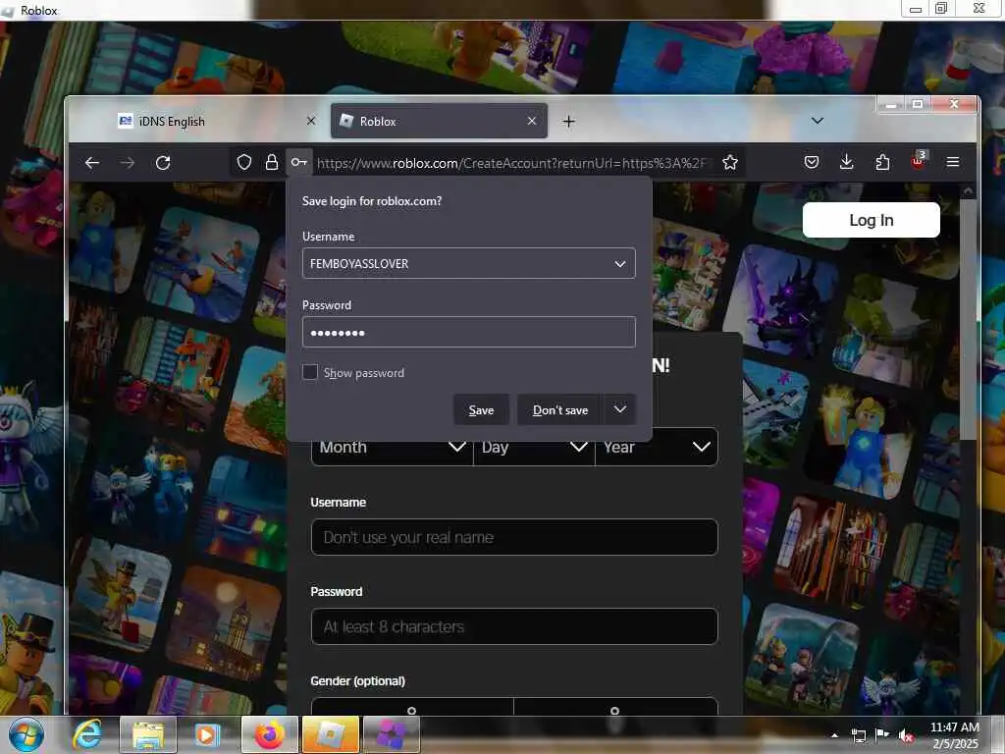Open the Day birthday dropdown
The image size is (1005, 754).
(534, 447)
